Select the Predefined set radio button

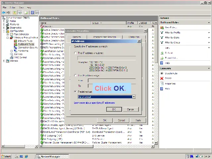point(76,92)
